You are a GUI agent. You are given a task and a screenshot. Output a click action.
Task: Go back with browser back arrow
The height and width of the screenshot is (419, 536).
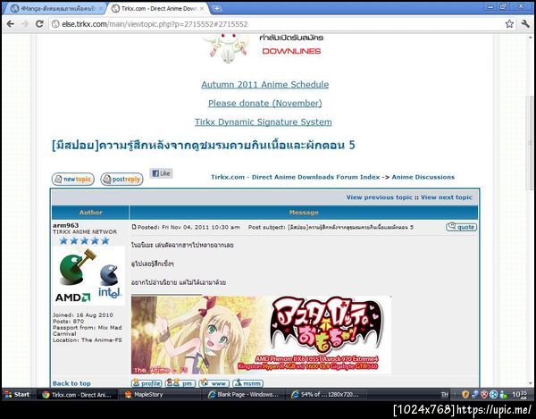[10, 24]
